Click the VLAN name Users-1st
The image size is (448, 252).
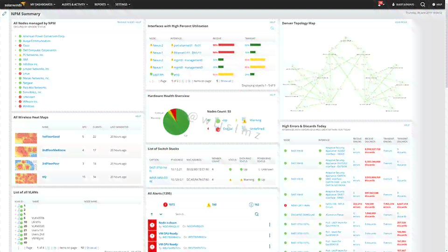click(37, 230)
